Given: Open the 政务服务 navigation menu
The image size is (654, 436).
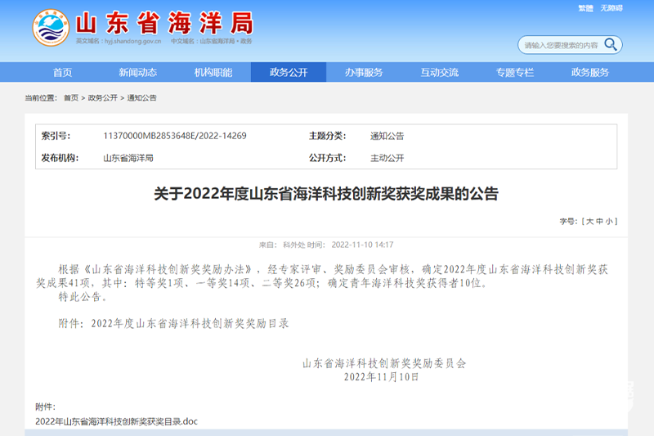Looking at the screenshot, I should (589, 72).
